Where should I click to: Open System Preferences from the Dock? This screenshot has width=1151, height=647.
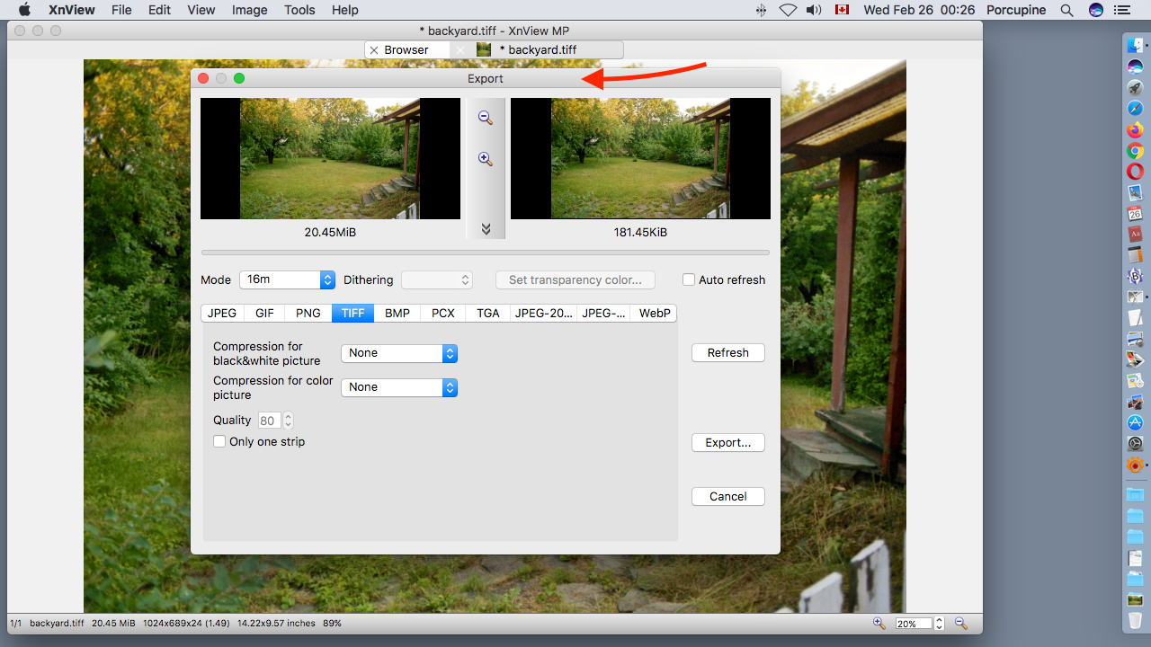point(1135,444)
